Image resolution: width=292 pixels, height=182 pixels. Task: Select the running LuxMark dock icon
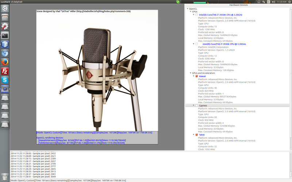click(x=5, y=89)
